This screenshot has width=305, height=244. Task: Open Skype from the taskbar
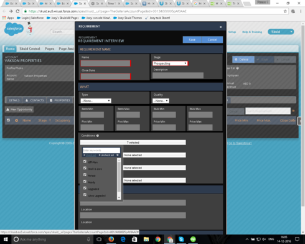coord(181,239)
